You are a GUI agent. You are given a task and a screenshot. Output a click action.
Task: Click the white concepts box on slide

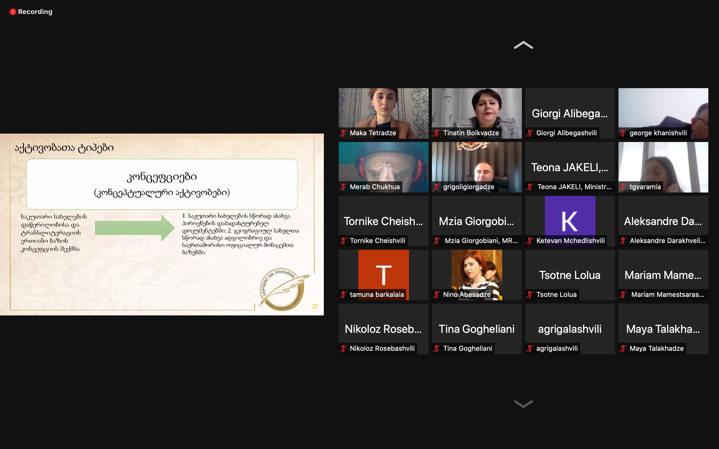162,184
